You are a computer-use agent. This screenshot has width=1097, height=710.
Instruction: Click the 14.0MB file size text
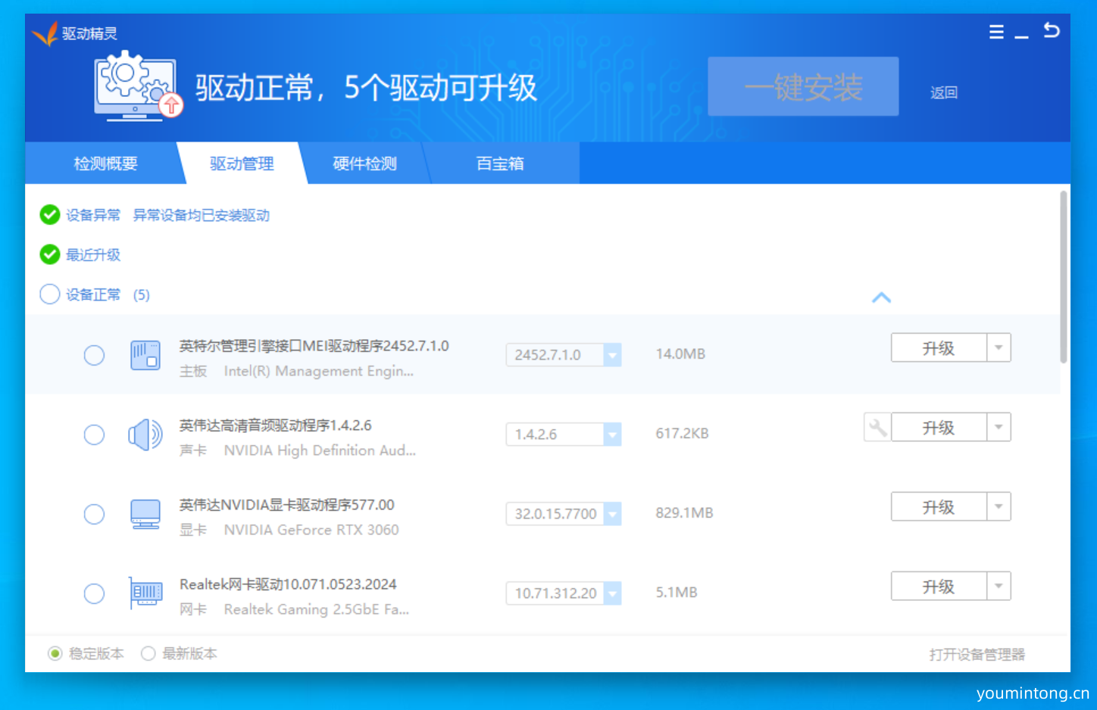tap(680, 353)
